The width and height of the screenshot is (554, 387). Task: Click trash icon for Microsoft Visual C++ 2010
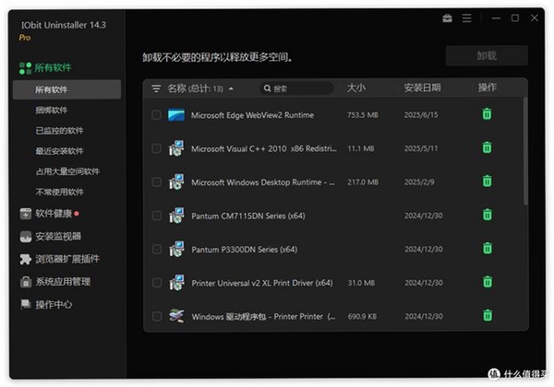point(487,147)
